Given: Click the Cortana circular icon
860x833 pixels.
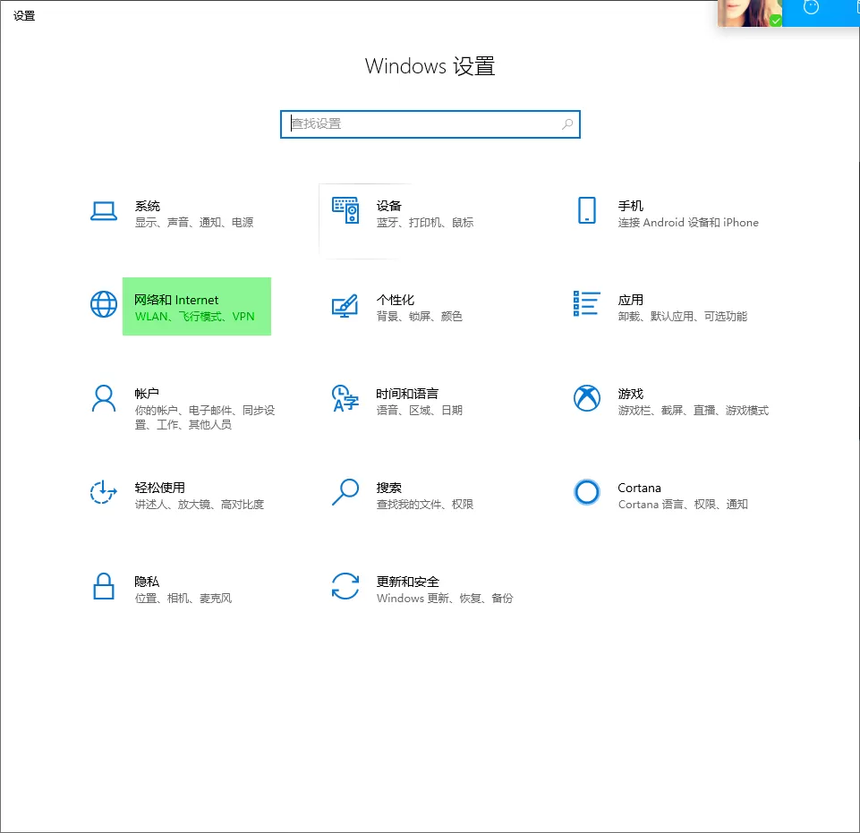Looking at the screenshot, I should 586,493.
